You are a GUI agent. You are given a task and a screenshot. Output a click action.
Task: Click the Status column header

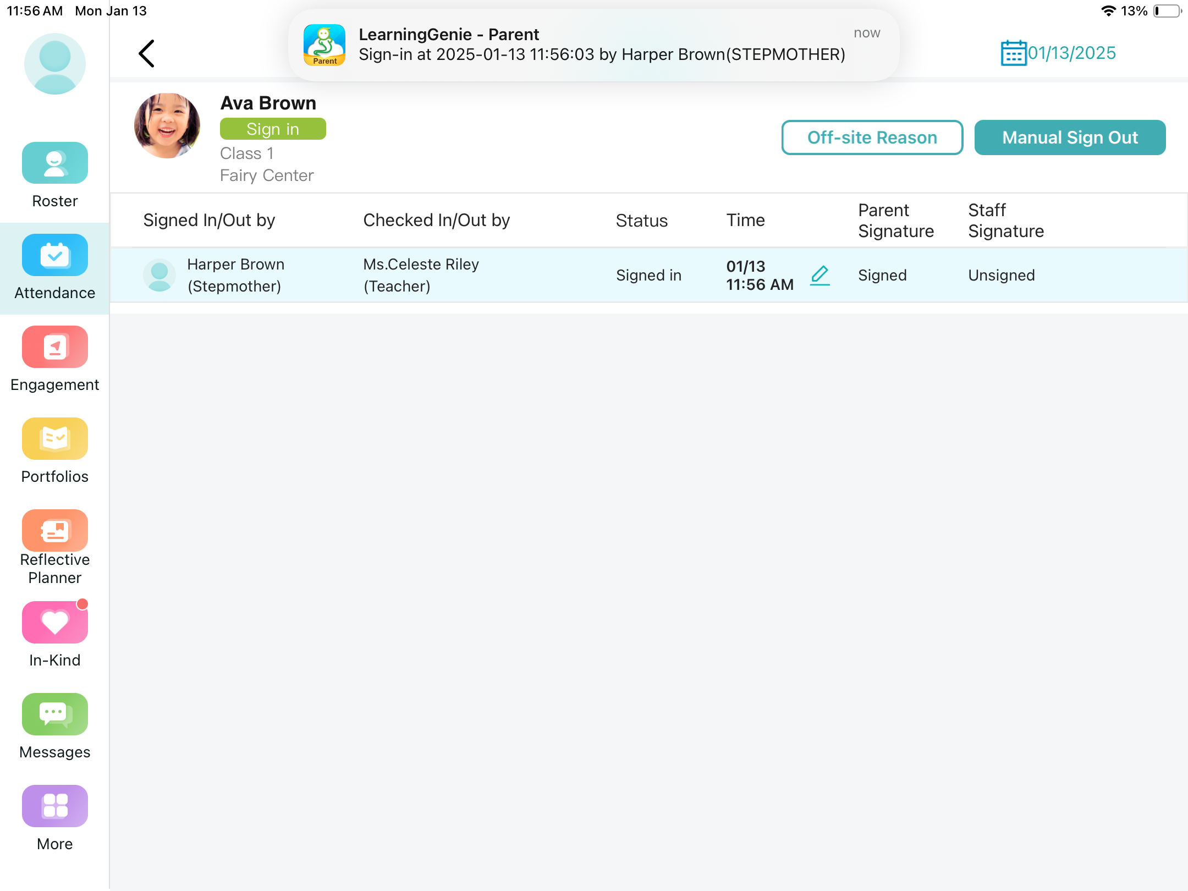[x=642, y=221]
